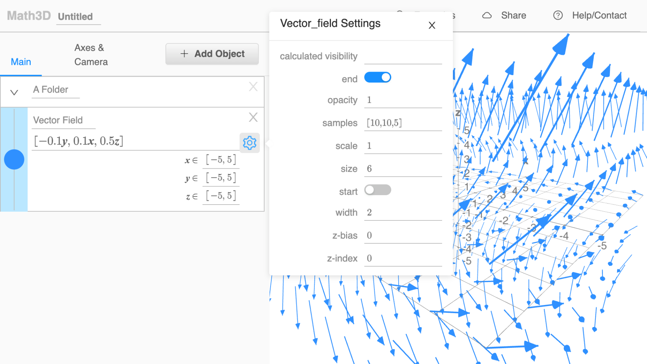Open the Axes & Camera tab
The image size is (647, 364).
point(91,55)
